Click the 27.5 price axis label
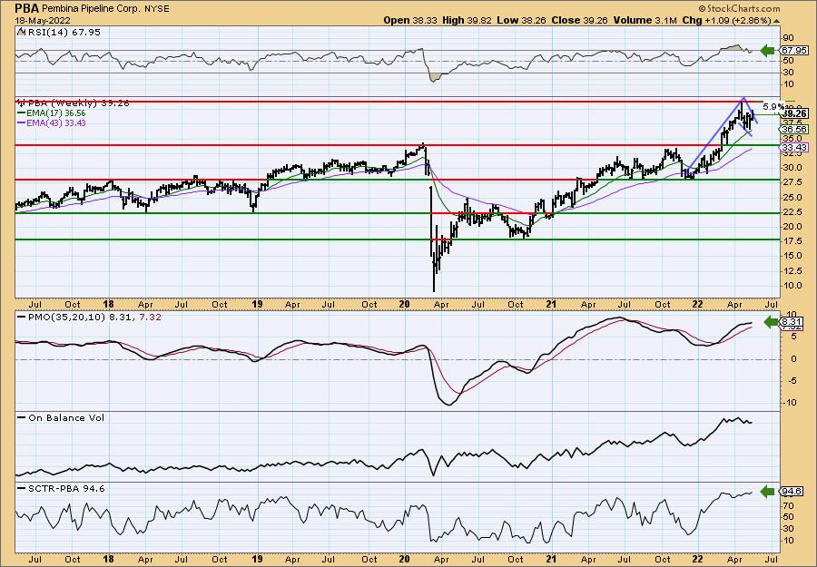 coord(791,182)
